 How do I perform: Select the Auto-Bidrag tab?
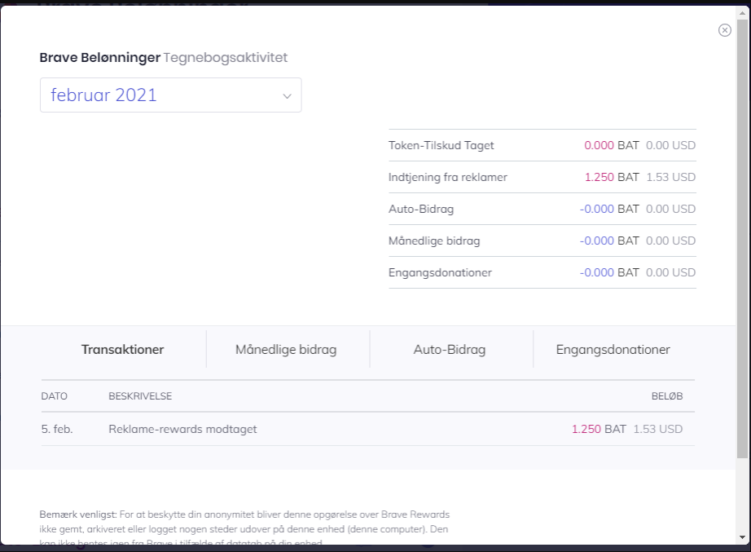click(450, 350)
